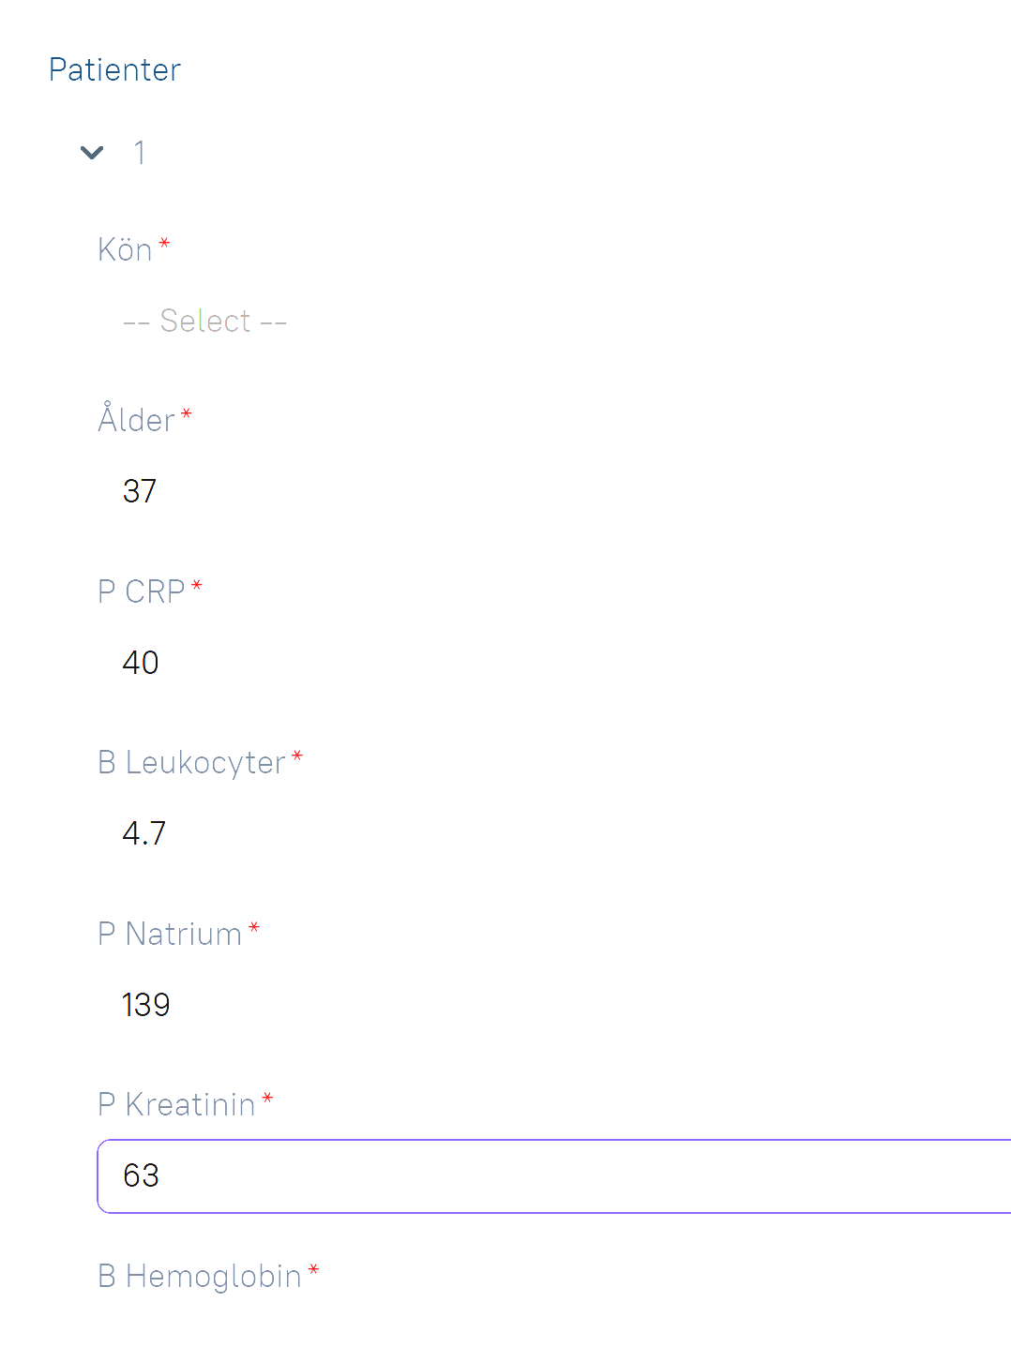
Task: Click the Patienter heading
Action: click(x=114, y=70)
